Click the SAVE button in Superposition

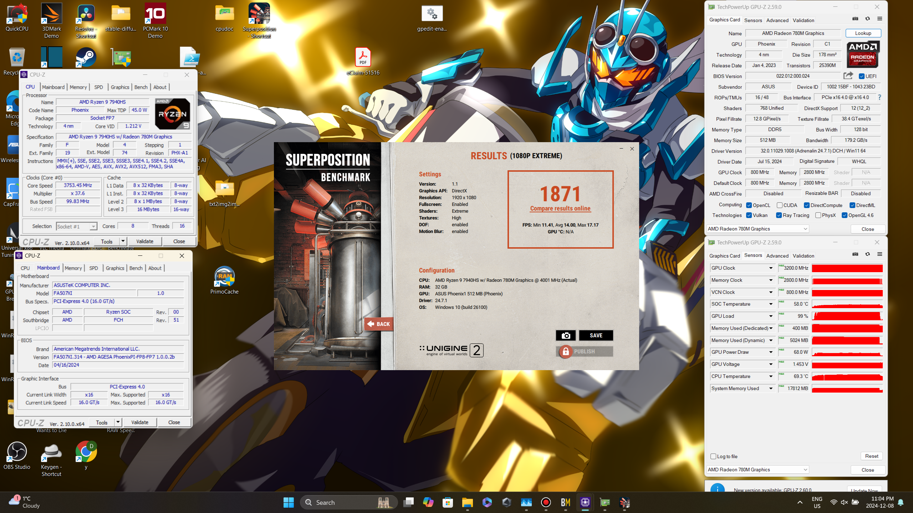pos(596,335)
